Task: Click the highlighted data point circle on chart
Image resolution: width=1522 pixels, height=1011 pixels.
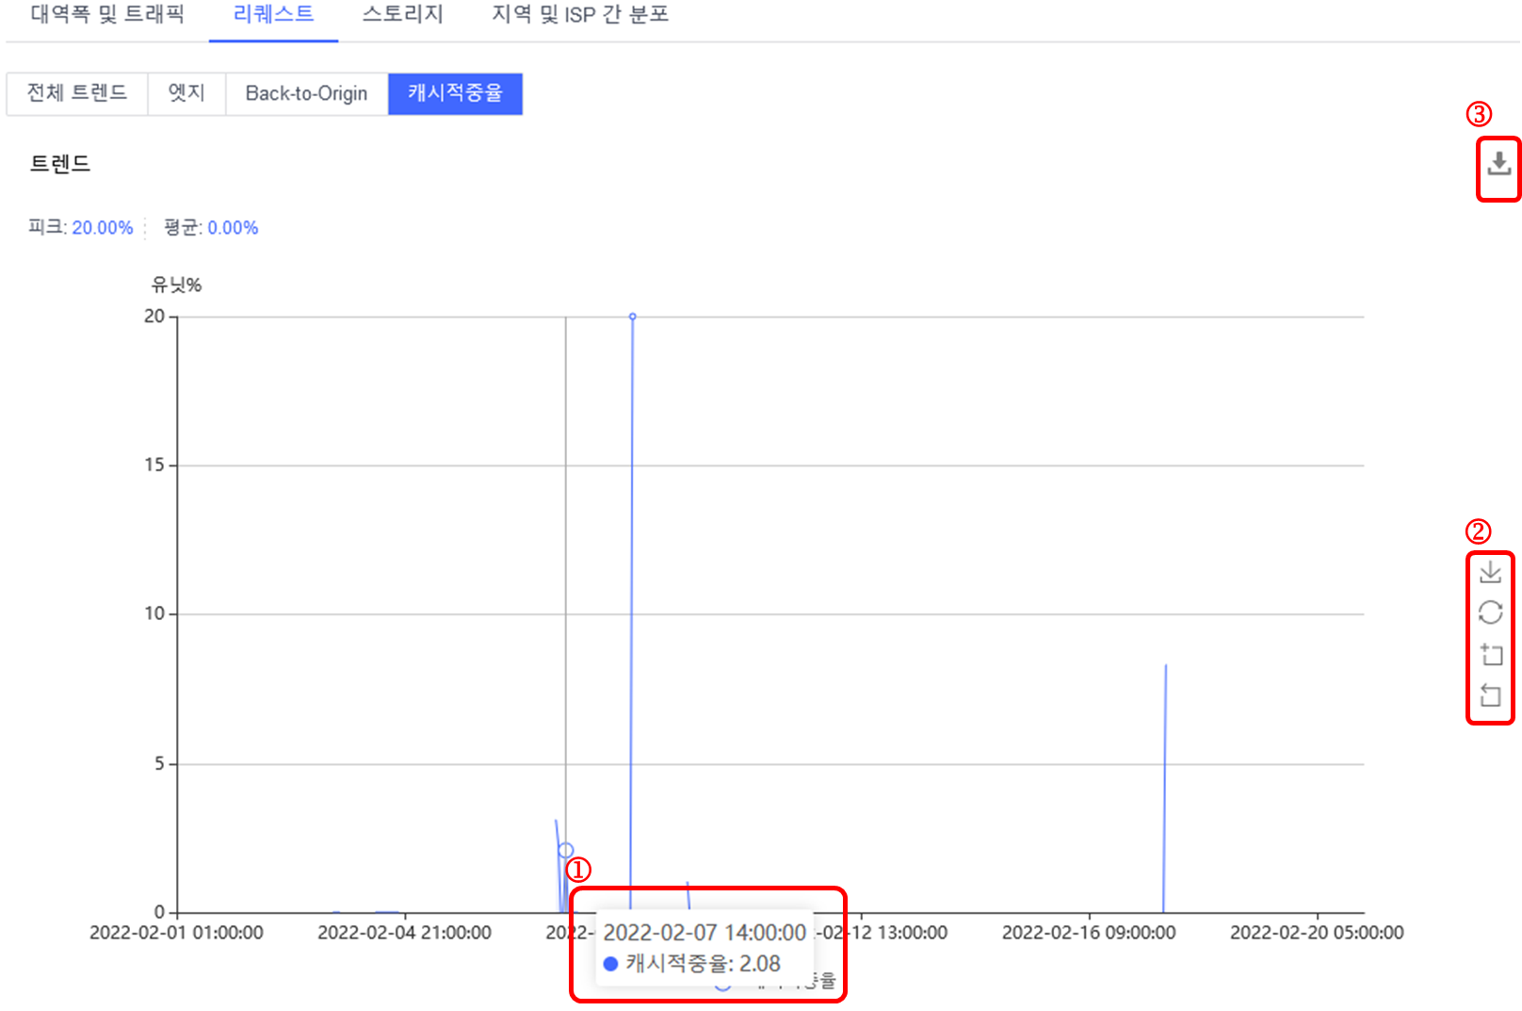Action: pyautogui.click(x=565, y=851)
